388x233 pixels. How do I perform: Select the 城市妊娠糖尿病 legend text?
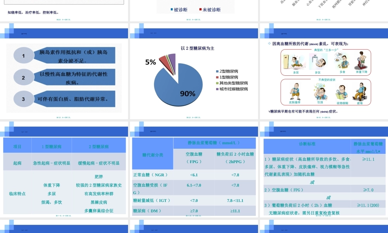pos(234,89)
